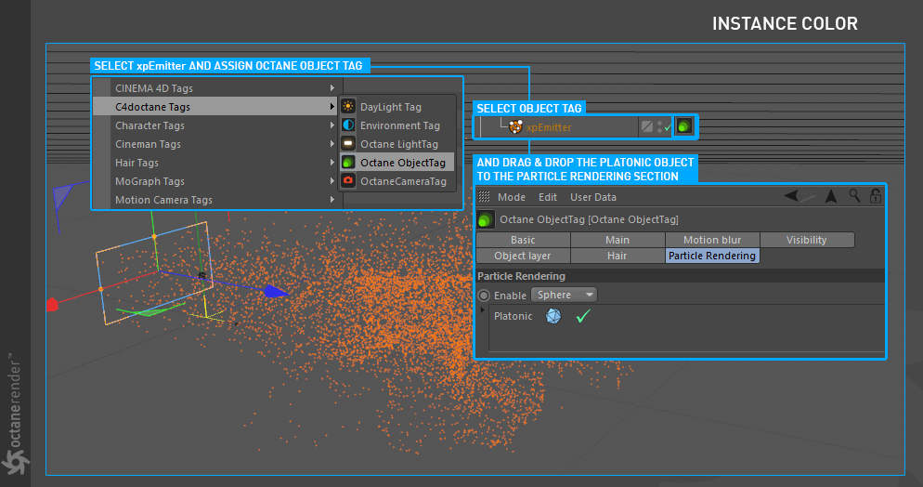Open the Edit menu in attribute manager

pyautogui.click(x=548, y=197)
